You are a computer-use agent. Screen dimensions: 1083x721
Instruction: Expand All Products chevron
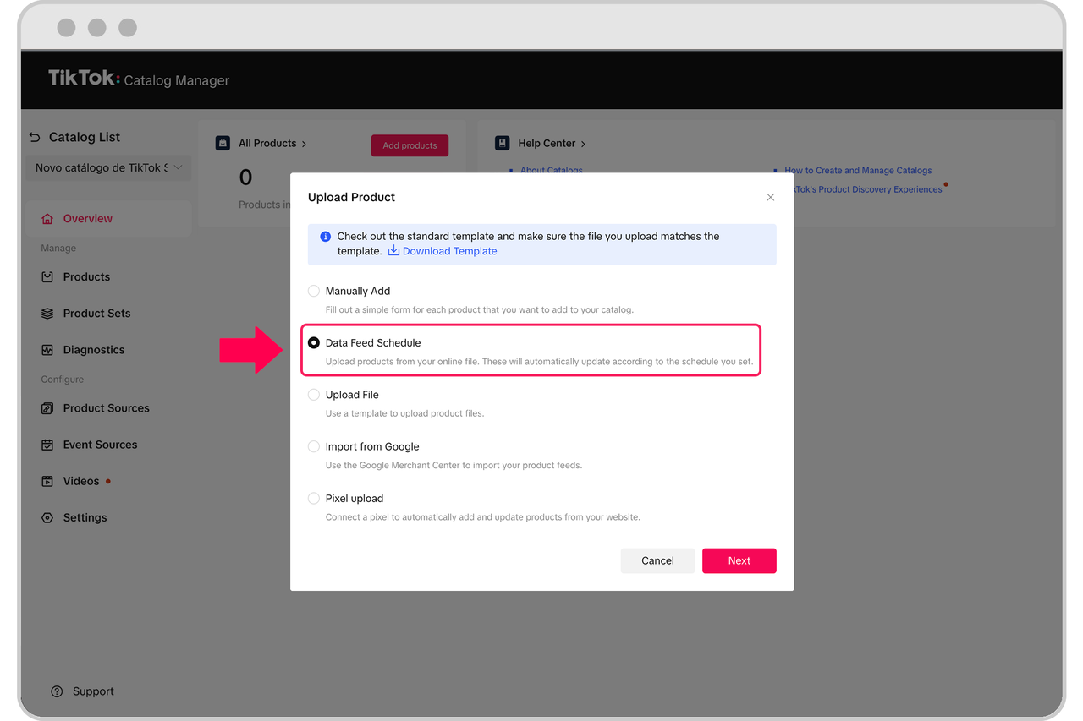pos(305,144)
